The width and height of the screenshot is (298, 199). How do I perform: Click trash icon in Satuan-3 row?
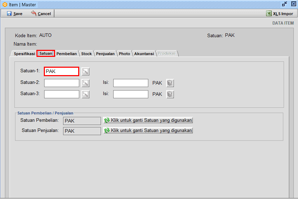170,94
